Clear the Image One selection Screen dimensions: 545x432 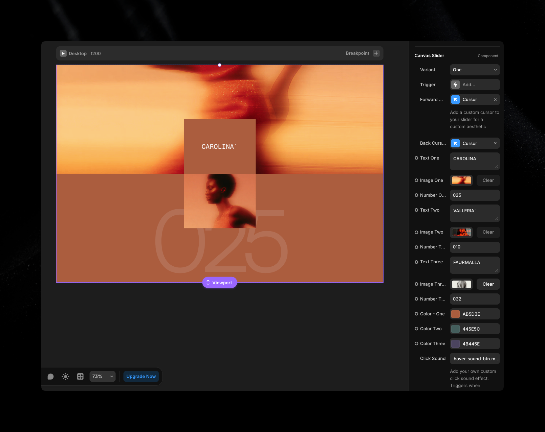pos(488,181)
